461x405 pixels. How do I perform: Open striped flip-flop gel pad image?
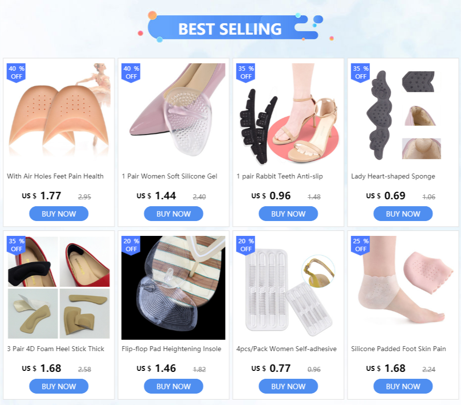(x=174, y=288)
